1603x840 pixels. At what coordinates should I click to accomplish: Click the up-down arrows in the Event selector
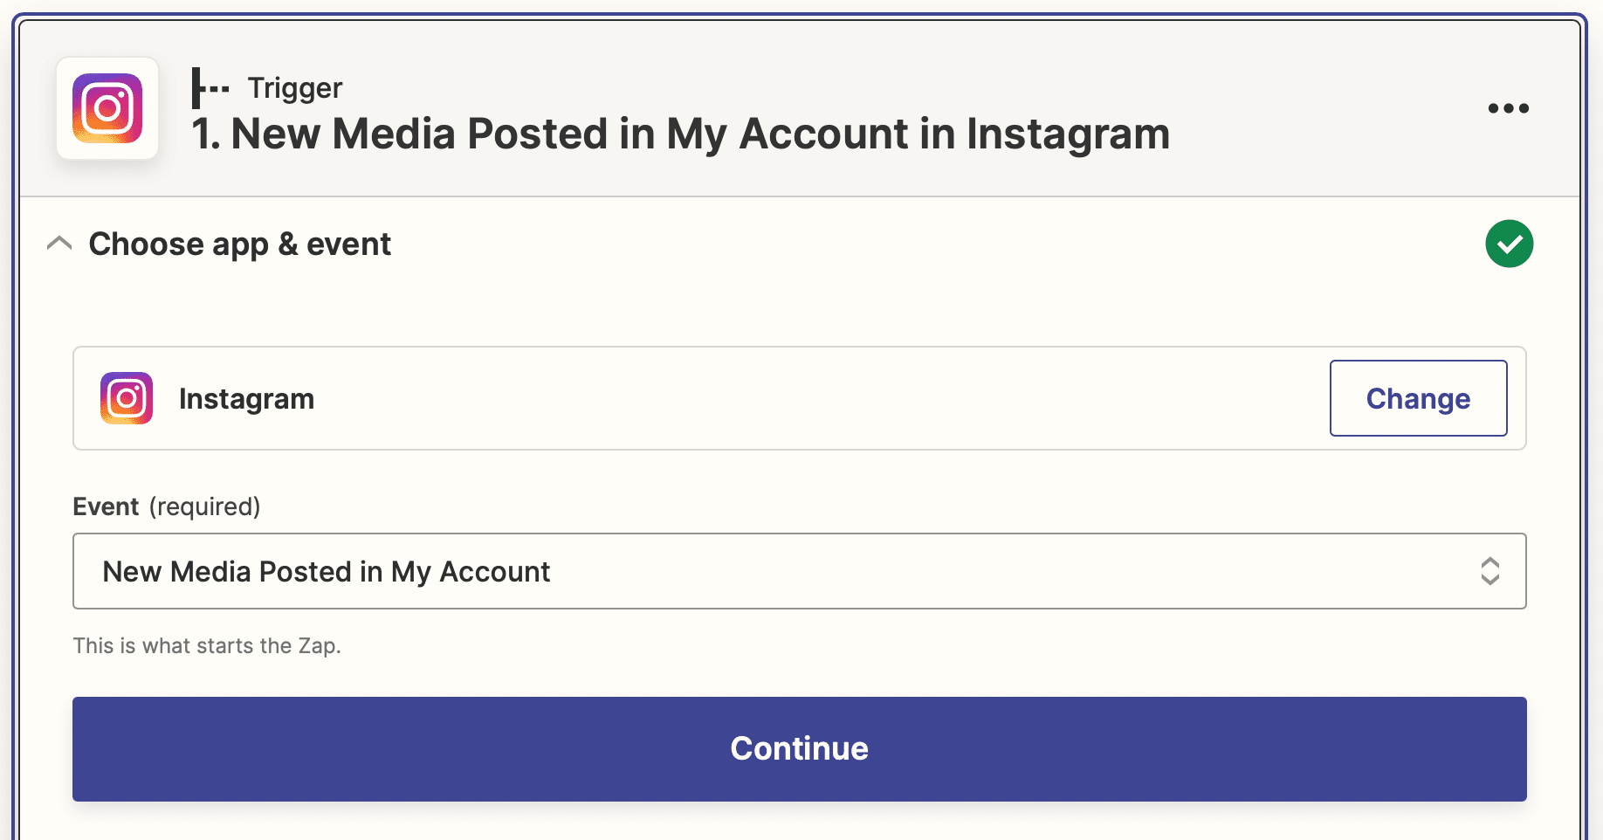tap(1490, 571)
